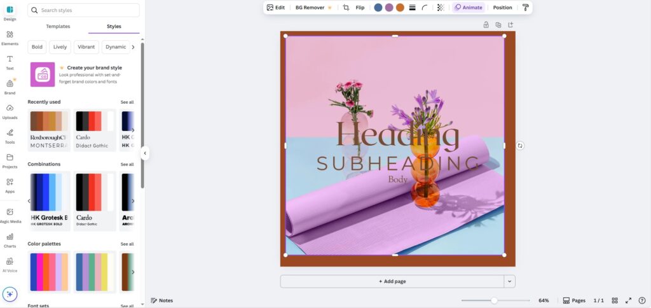Apply the RoxboroughCF Montserrat recent style
The width and height of the screenshot is (651, 308).
coord(49,130)
